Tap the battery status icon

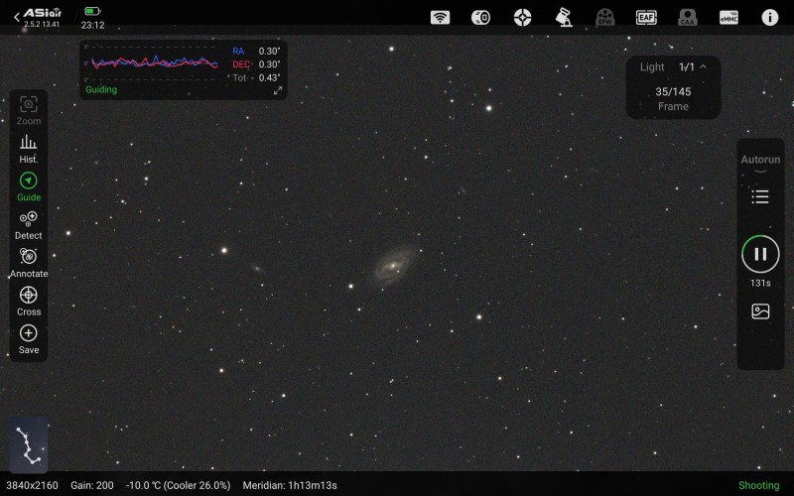(x=92, y=11)
